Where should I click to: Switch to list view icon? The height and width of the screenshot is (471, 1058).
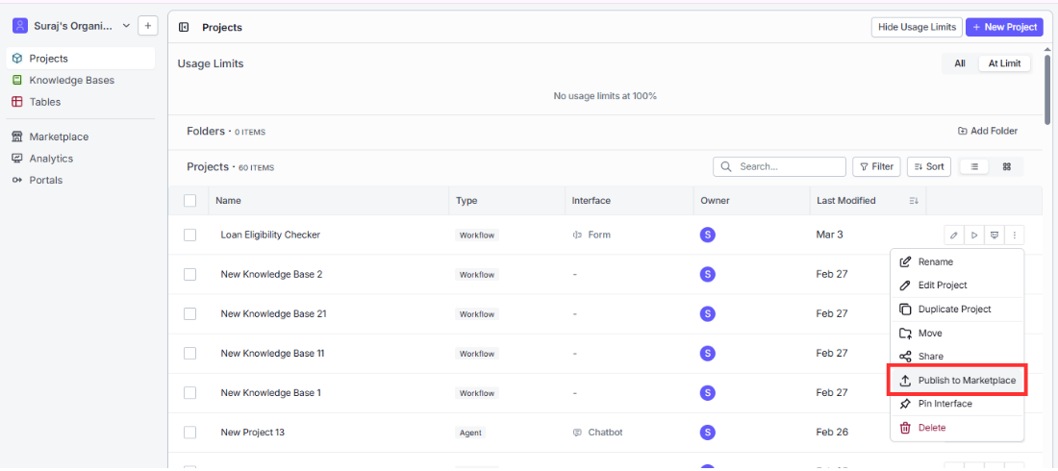[974, 166]
